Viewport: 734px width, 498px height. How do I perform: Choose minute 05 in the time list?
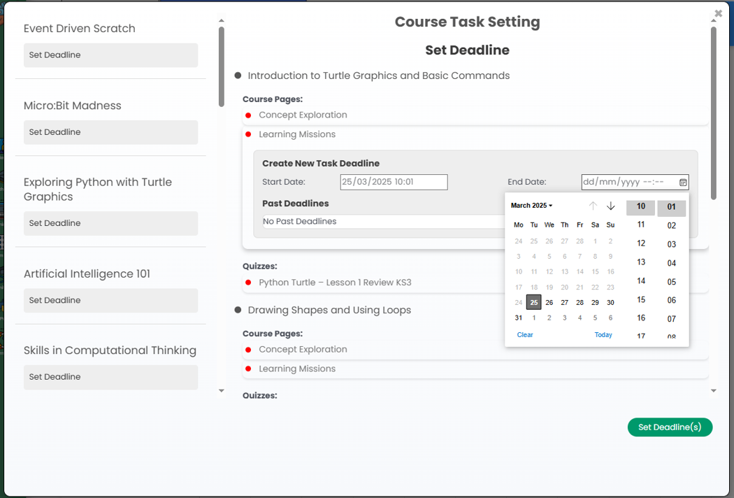point(671,282)
